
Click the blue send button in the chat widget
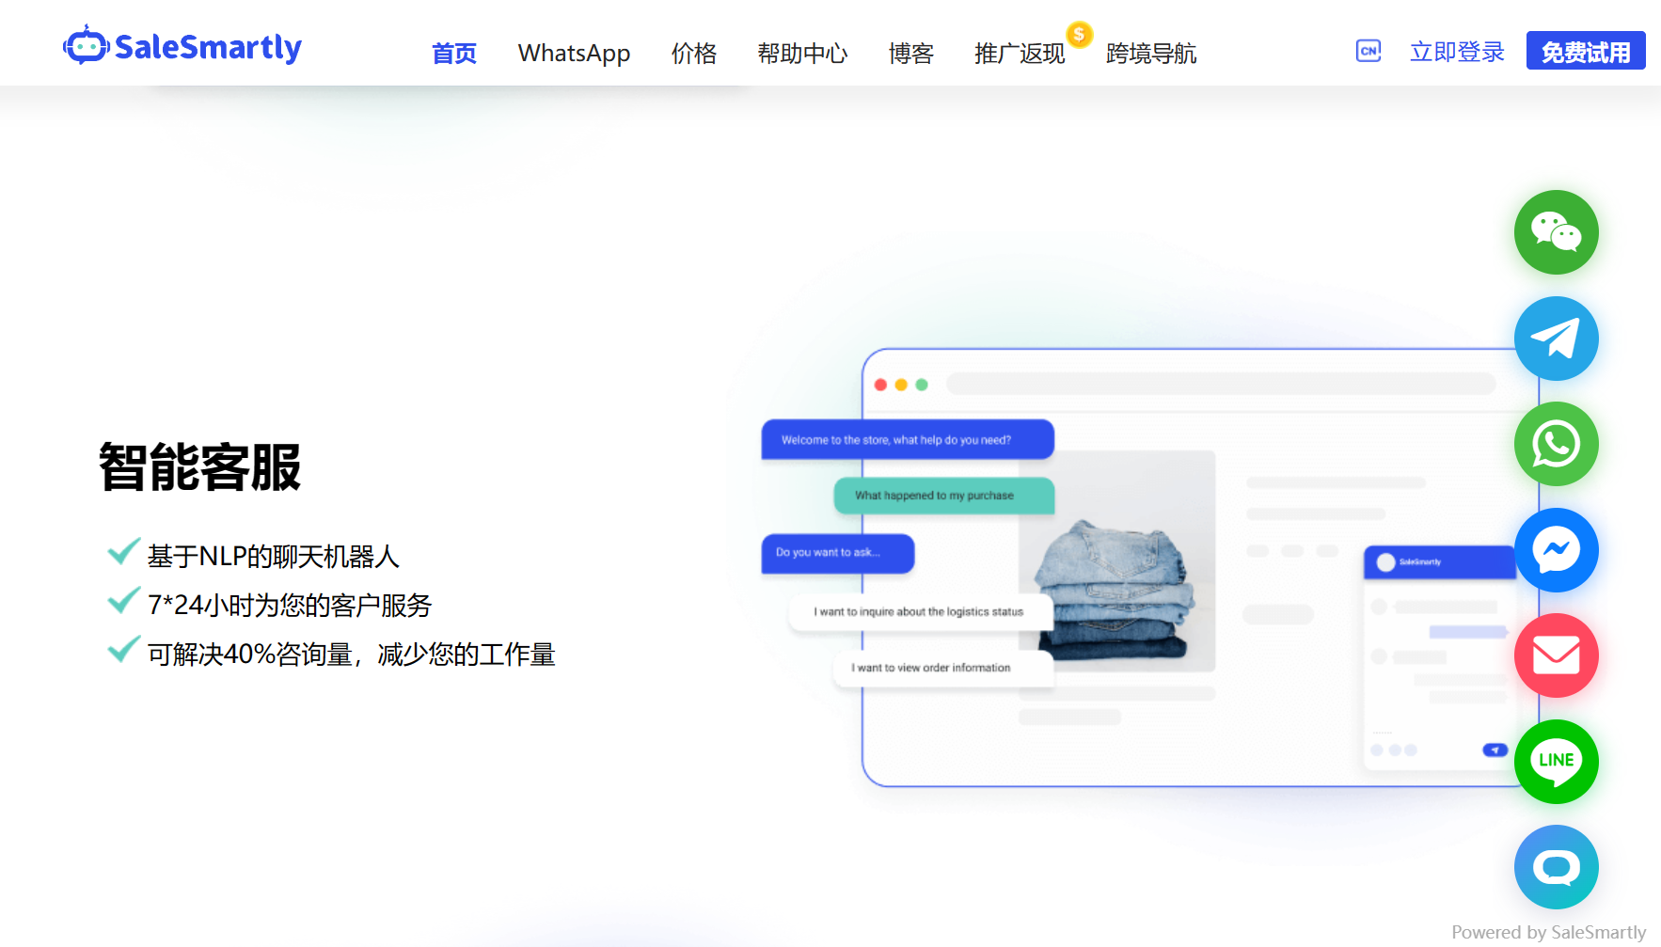[x=1495, y=750]
